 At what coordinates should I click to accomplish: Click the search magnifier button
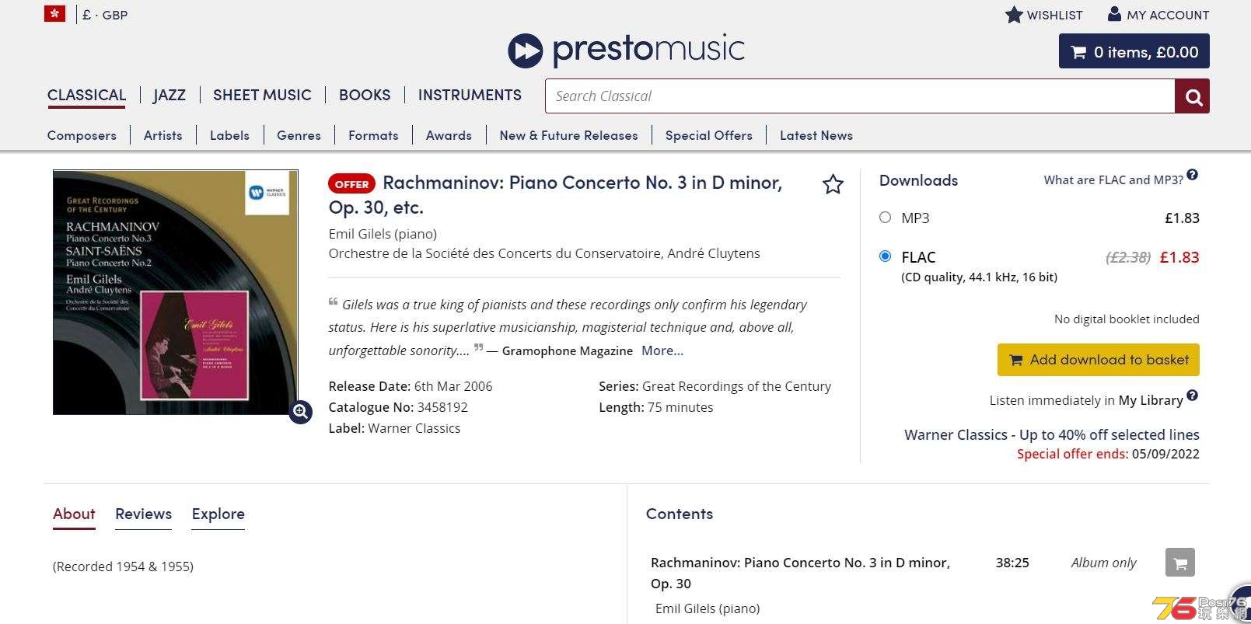pyautogui.click(x=1193, y=96)
